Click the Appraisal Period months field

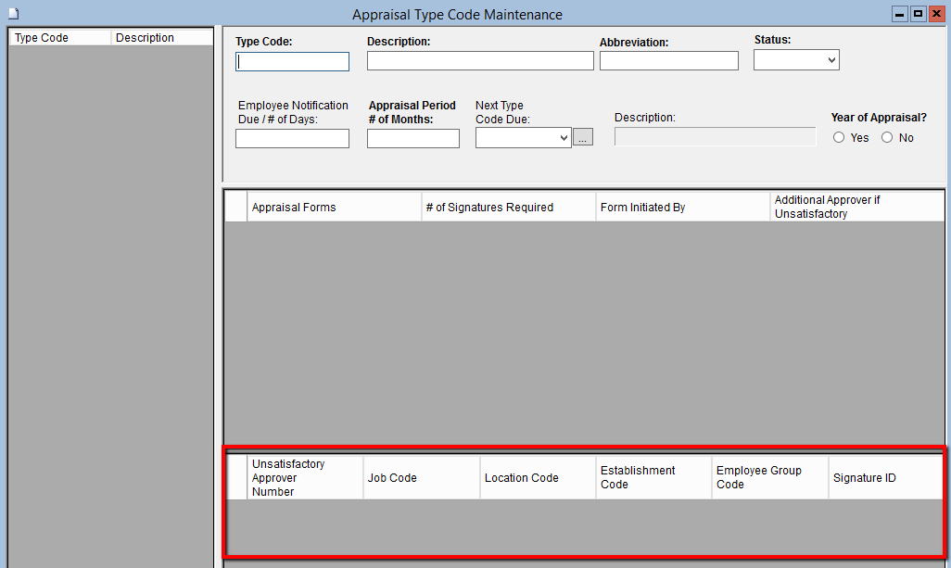tap(412, 139)
